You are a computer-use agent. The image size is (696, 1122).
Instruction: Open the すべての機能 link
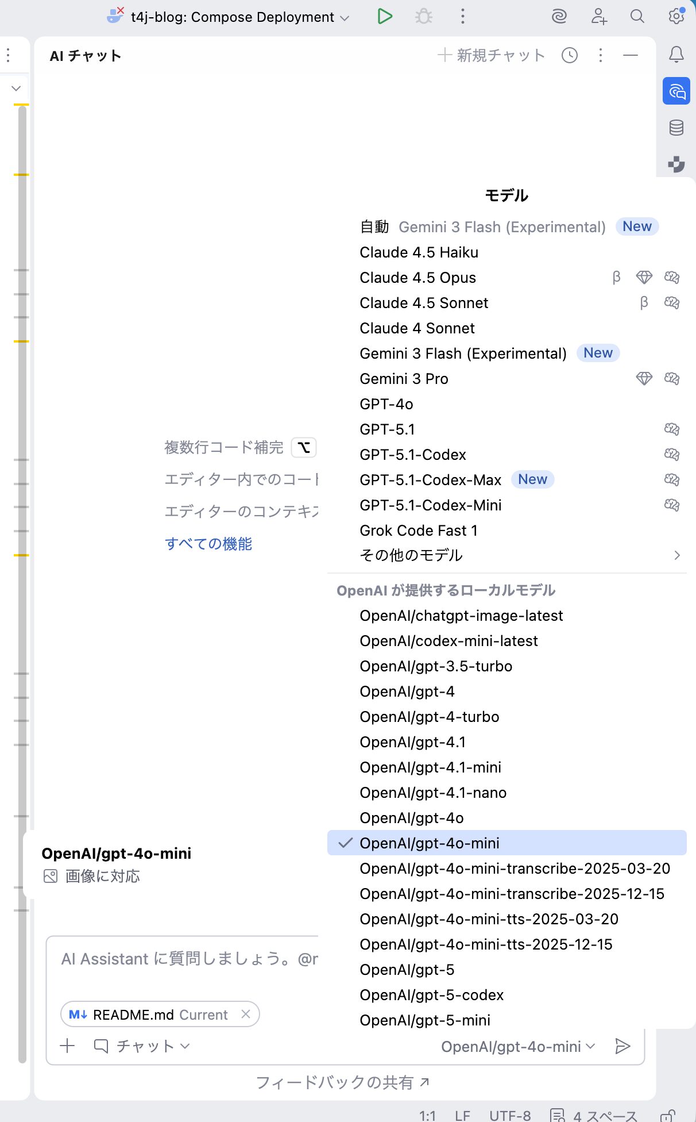coord(208,544)
